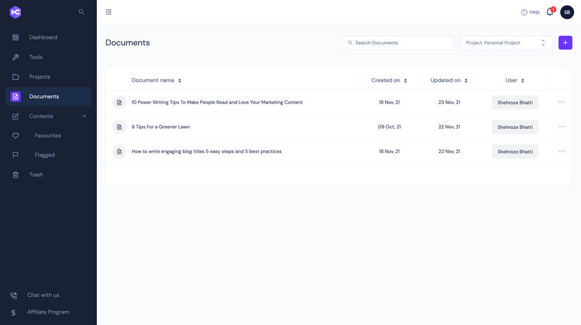Open Trash in the sidebar
The width and height of the screenshot is (581, 325).
(48, 174)
